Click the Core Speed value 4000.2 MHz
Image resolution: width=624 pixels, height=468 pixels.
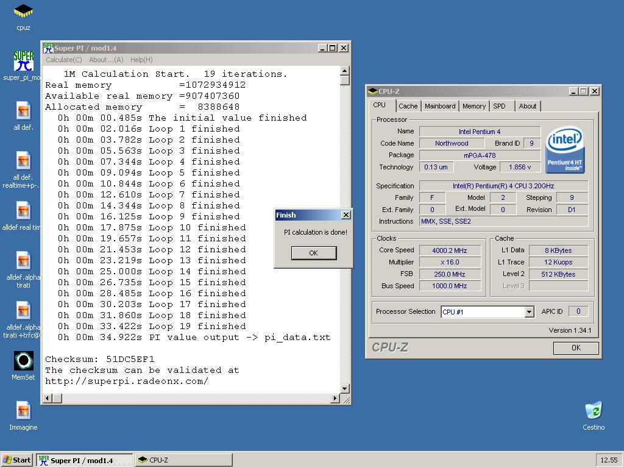pyautogui.click(x=450, y=250)
